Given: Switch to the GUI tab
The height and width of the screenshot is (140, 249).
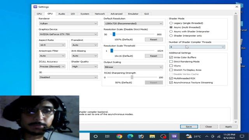Looking at the screenshot, I should coord(146,14).
